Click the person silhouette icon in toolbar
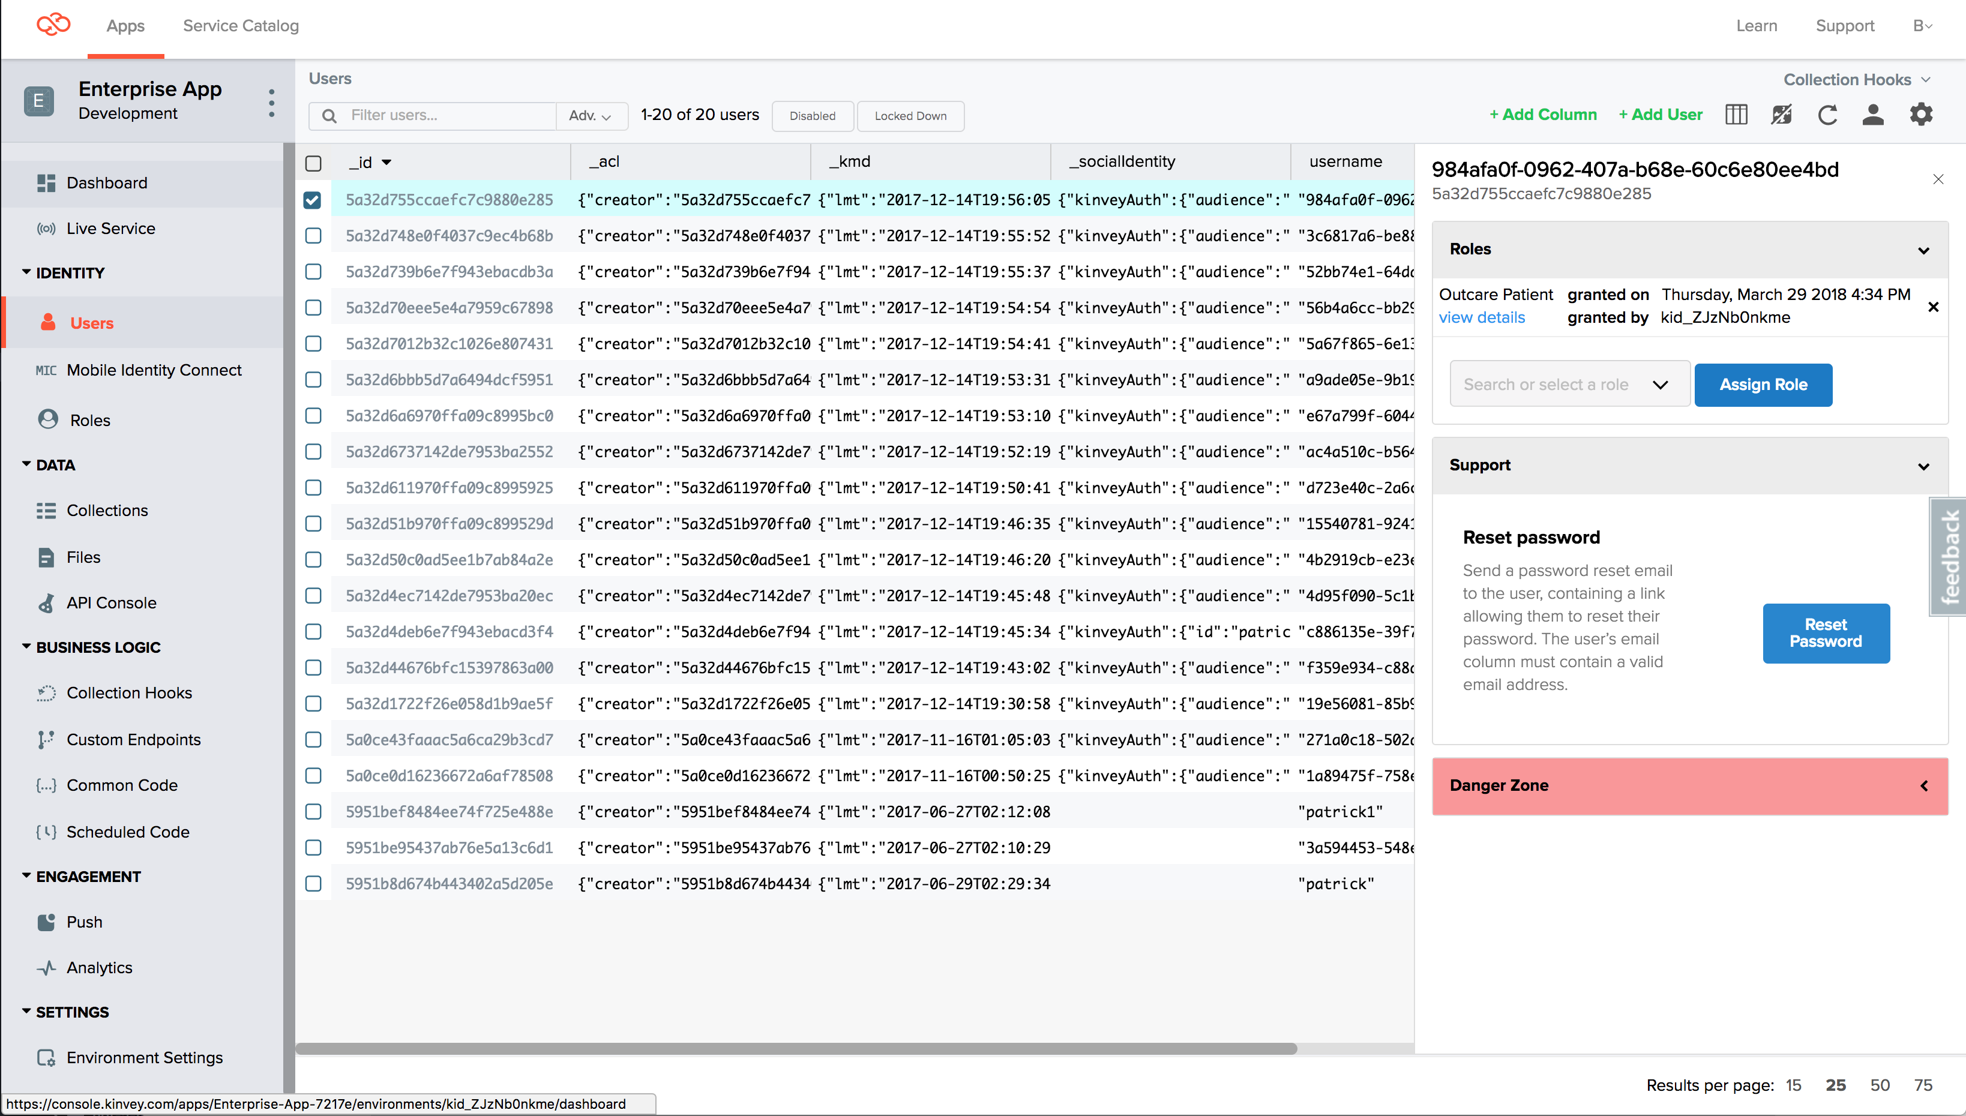The image size is (1966, 1116). click(x=1873, y=115)
